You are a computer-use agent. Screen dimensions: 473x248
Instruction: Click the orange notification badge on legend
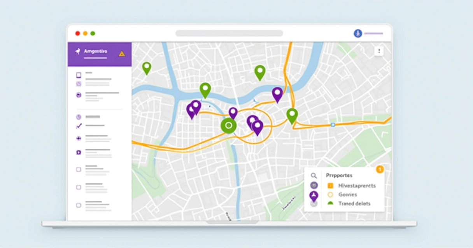pos(380,169)
